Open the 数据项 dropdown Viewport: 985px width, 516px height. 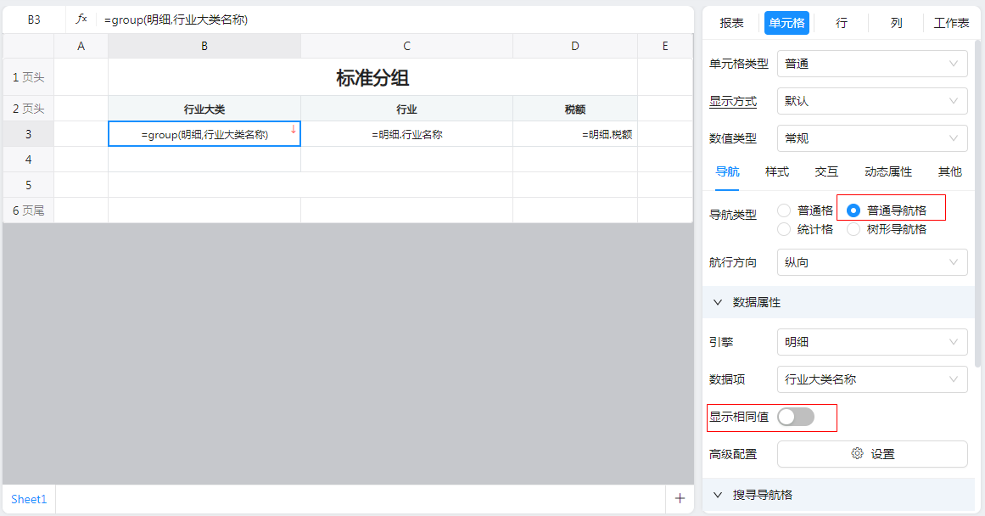pos(871,379)
